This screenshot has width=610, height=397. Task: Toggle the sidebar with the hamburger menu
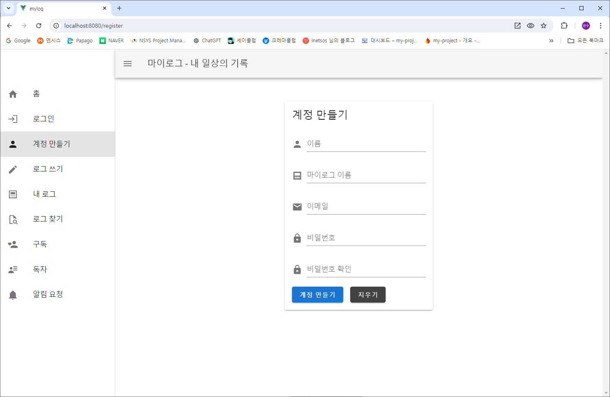(x=127, y=64)
